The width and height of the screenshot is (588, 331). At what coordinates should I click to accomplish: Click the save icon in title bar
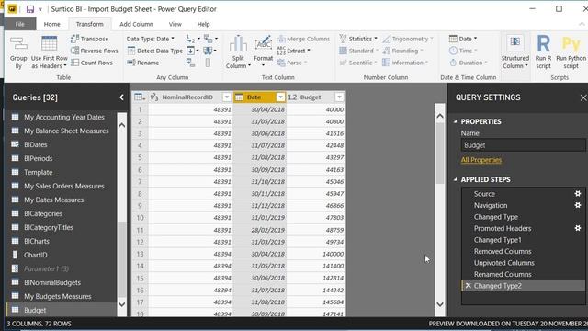(30, 9)
